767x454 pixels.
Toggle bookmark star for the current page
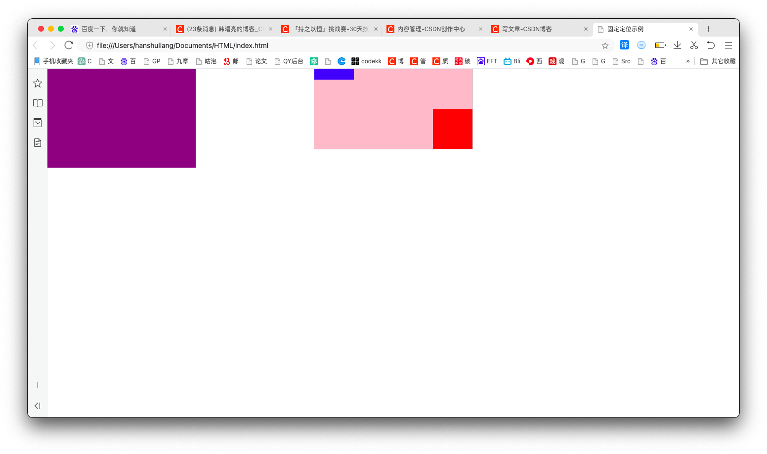(605, 45)
